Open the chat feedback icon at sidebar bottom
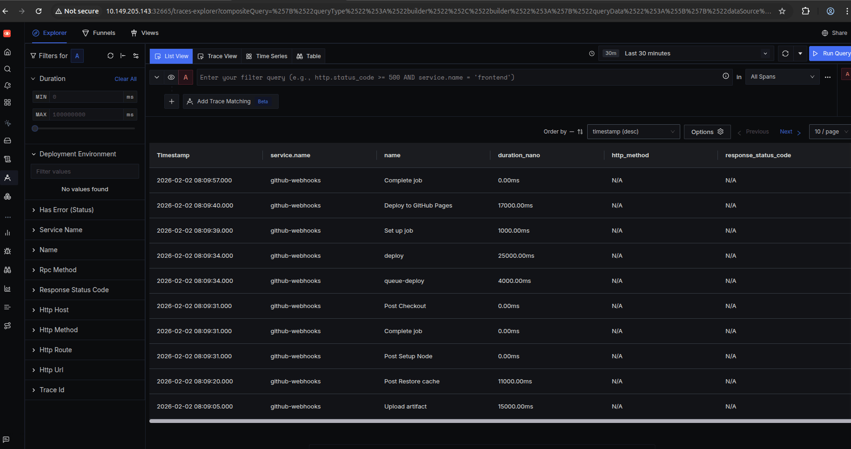This screenshot has height=449, width=851. [x=6, y=439]
